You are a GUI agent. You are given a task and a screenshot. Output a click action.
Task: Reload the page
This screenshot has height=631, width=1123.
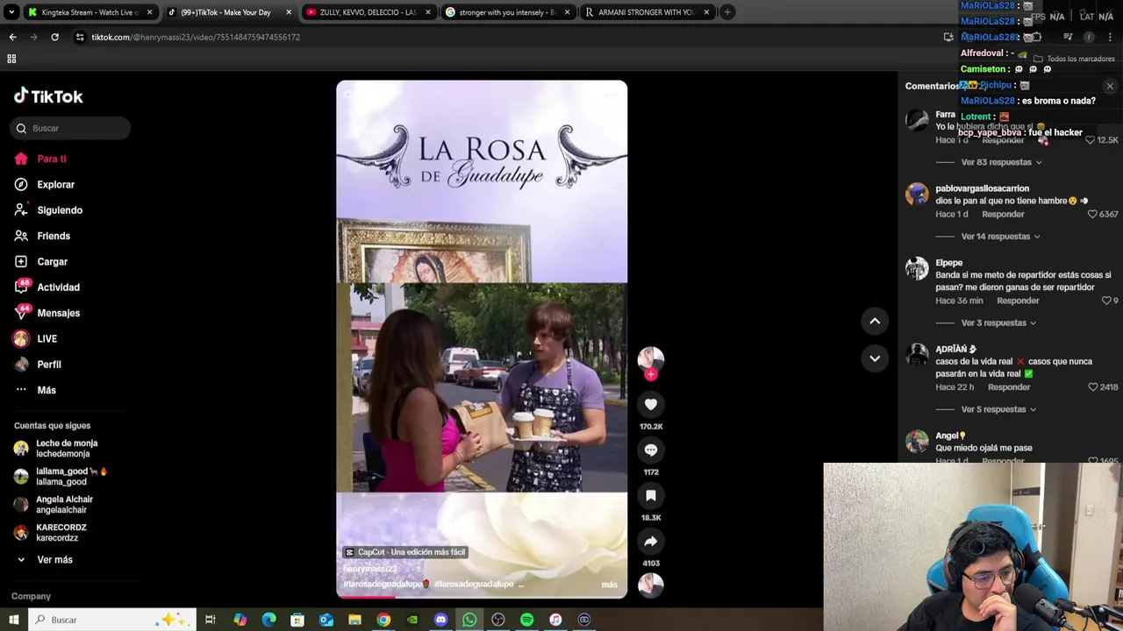[x=54, y=37]
